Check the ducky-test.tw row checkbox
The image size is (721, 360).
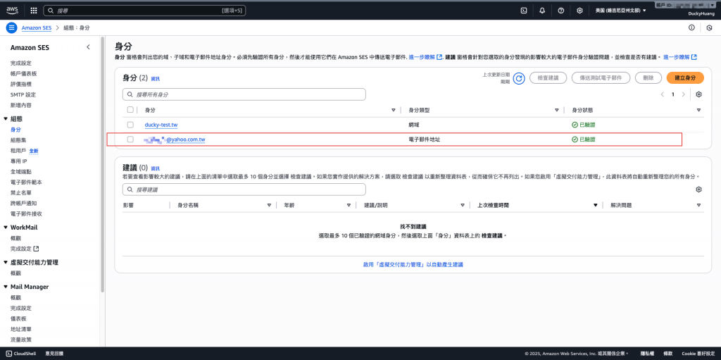pyautogui.click(x=130, y=125)
